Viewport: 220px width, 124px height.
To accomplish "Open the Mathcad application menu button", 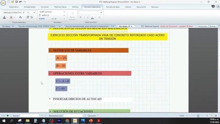I will tap(3, 3).
